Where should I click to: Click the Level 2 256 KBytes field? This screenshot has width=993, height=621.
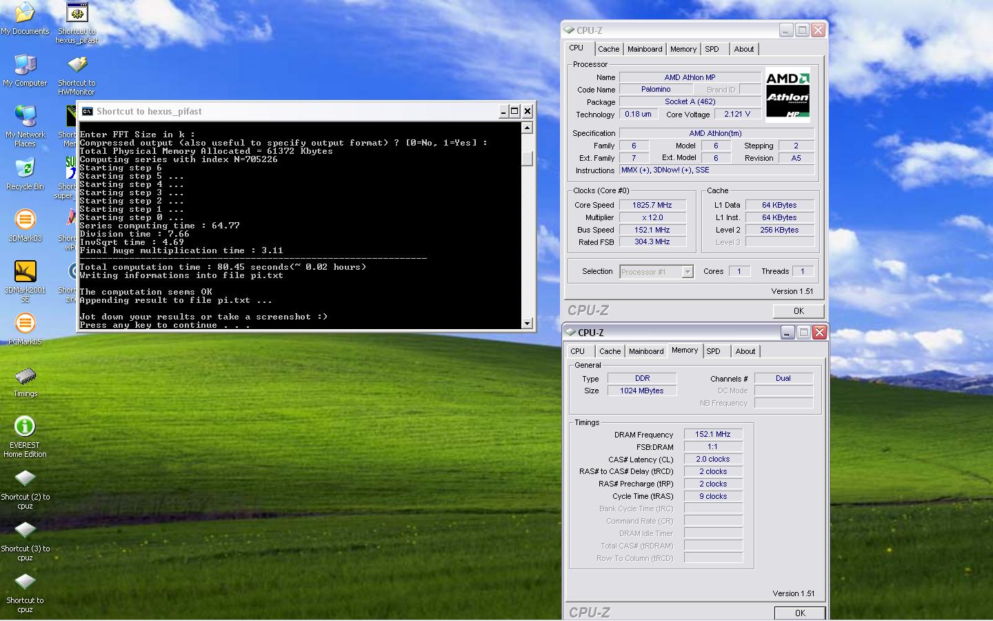coord(779,230)
